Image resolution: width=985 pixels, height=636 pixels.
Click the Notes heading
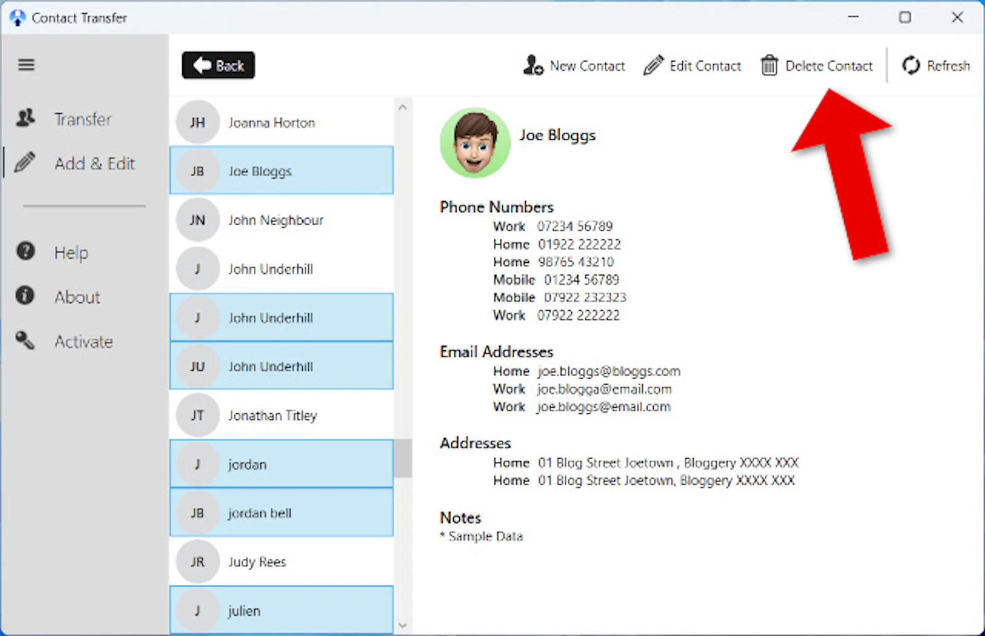coord(460,518)
